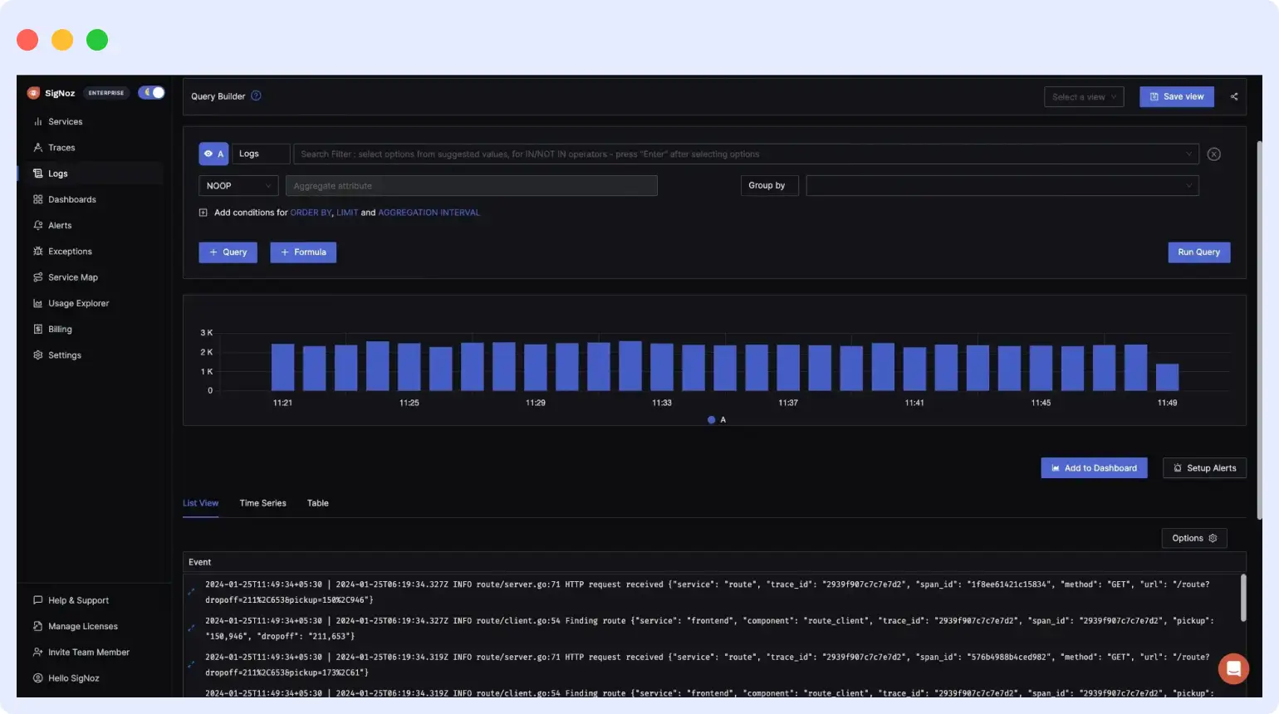The image size is (1279, 714).
Task: Click the page vertical scrollbar
Action: (1259, 330)
